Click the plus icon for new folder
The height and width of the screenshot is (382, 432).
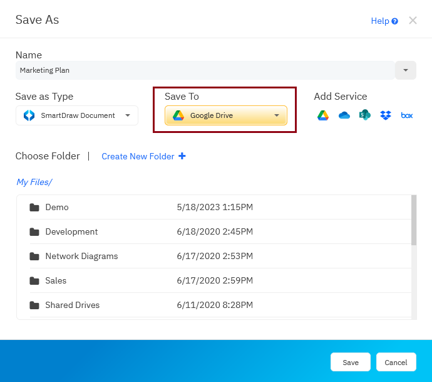pyautogui.click(x=182, y=156)
